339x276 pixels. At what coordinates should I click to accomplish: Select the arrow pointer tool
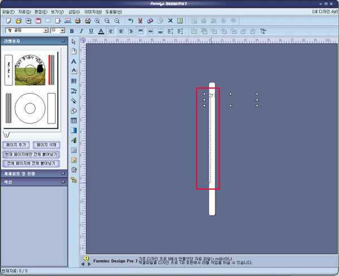(x=73, y=41)
